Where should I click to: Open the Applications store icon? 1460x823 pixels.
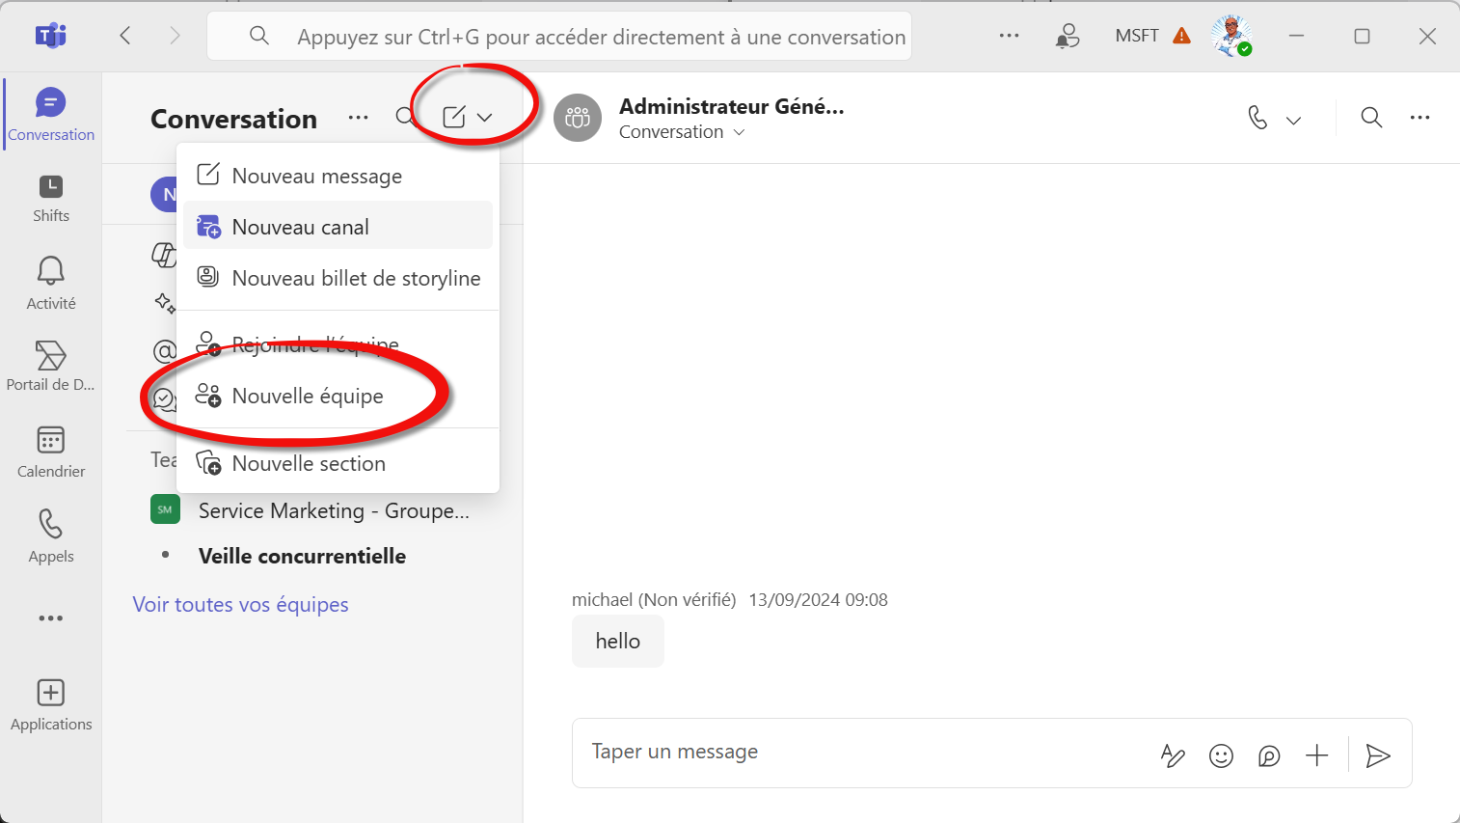tap(51, 704)
